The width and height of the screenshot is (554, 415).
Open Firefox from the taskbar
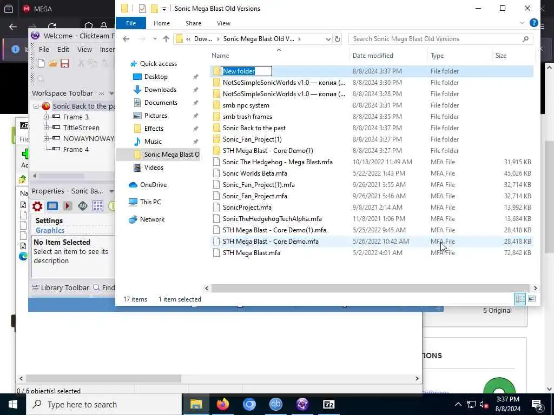(222, 404)
